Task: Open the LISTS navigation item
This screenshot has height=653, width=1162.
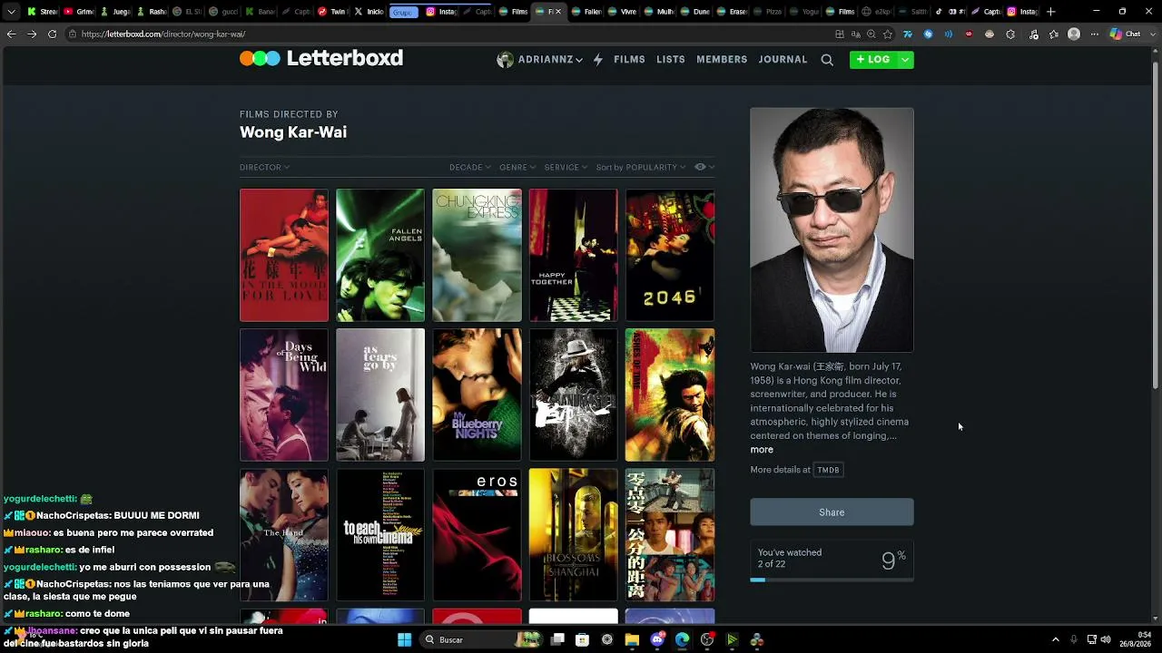Action: point(671,60)
